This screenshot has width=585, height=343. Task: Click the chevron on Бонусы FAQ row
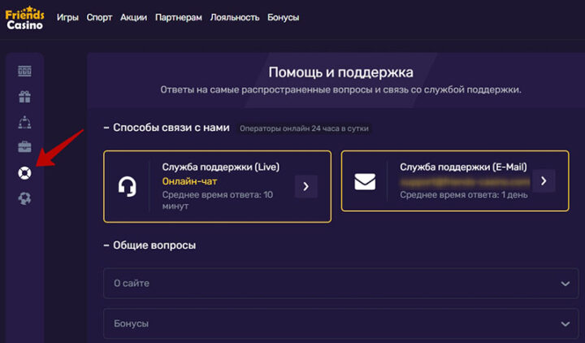tap(565, 324)
